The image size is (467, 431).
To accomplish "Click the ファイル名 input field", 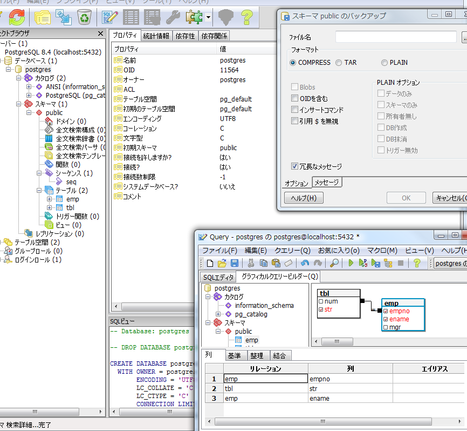I will pos(396,37).
